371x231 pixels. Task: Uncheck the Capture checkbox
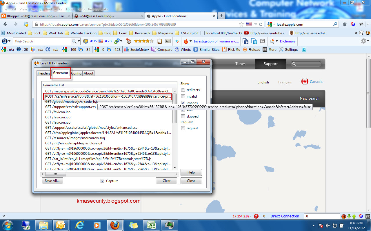tap(102, 181)
